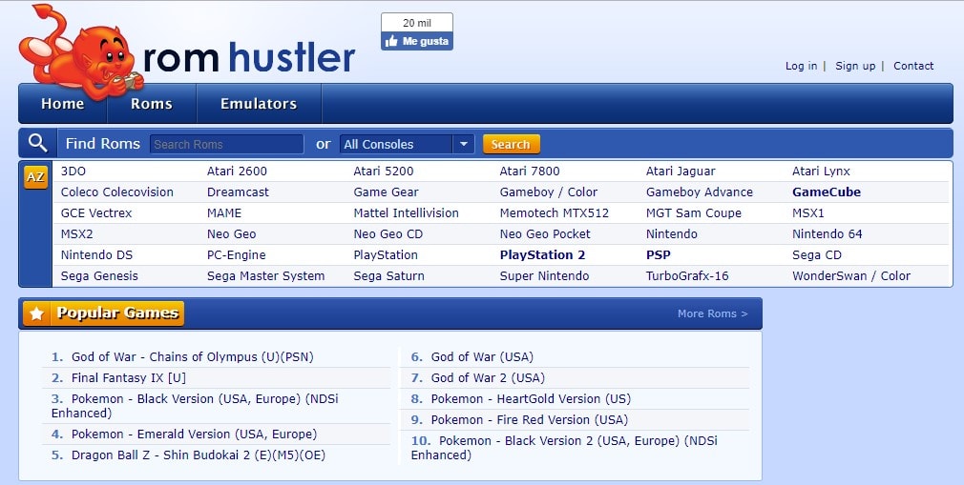964x485 pixels.
Task: Go to the Emulators menu item
Action: click(x=259, y=104)
